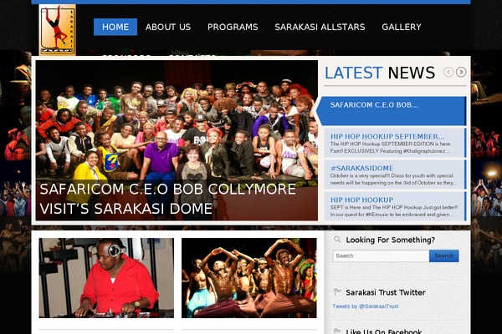Go to previous latest news slide

click(x=448, y=73)
